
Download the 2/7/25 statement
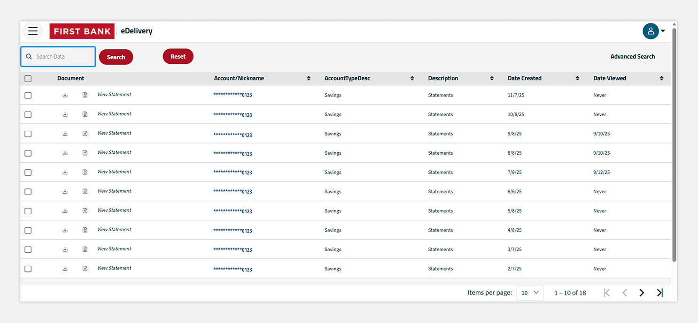click(65, 269)
